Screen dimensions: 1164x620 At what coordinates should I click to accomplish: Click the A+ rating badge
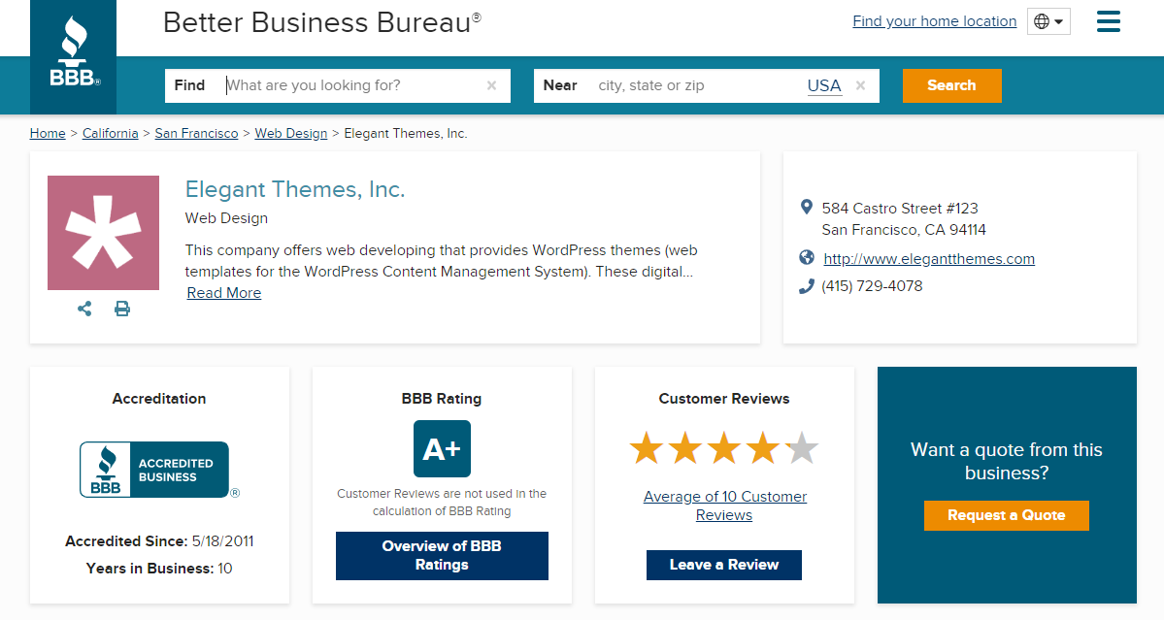(442, 448)
